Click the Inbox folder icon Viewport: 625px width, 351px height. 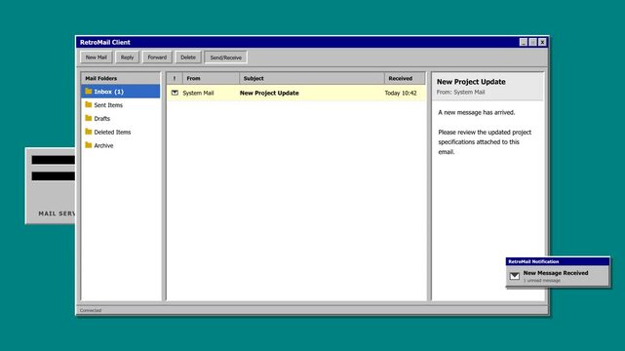pyautogui.click(x=89, y=92)
